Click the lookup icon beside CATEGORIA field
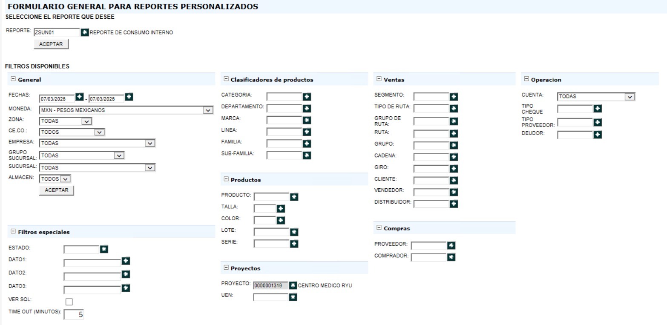 point(307,97)
